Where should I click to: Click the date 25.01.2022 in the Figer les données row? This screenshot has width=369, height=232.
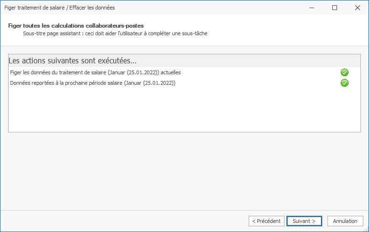pyautogui.click(x=142, y=72)
